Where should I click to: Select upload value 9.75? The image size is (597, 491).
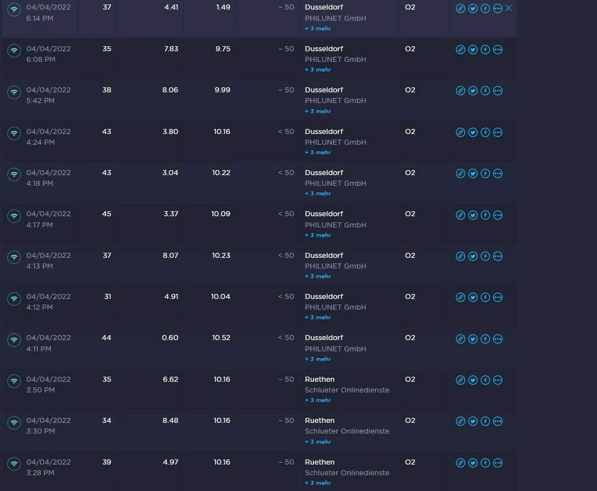point(223,48)
